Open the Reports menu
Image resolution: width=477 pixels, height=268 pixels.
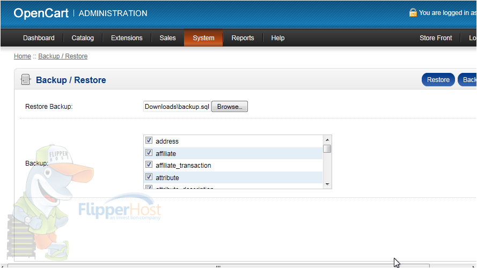pos(243,38)
